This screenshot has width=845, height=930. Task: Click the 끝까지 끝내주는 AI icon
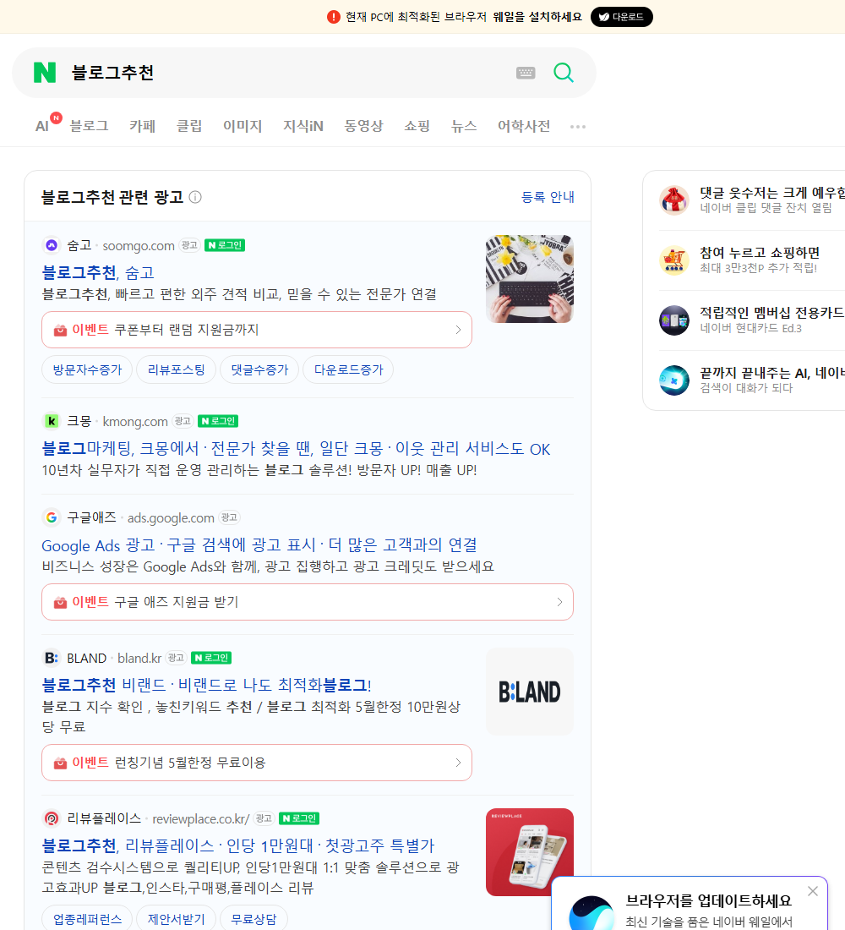pyautogui.click(x=674, y=380)
